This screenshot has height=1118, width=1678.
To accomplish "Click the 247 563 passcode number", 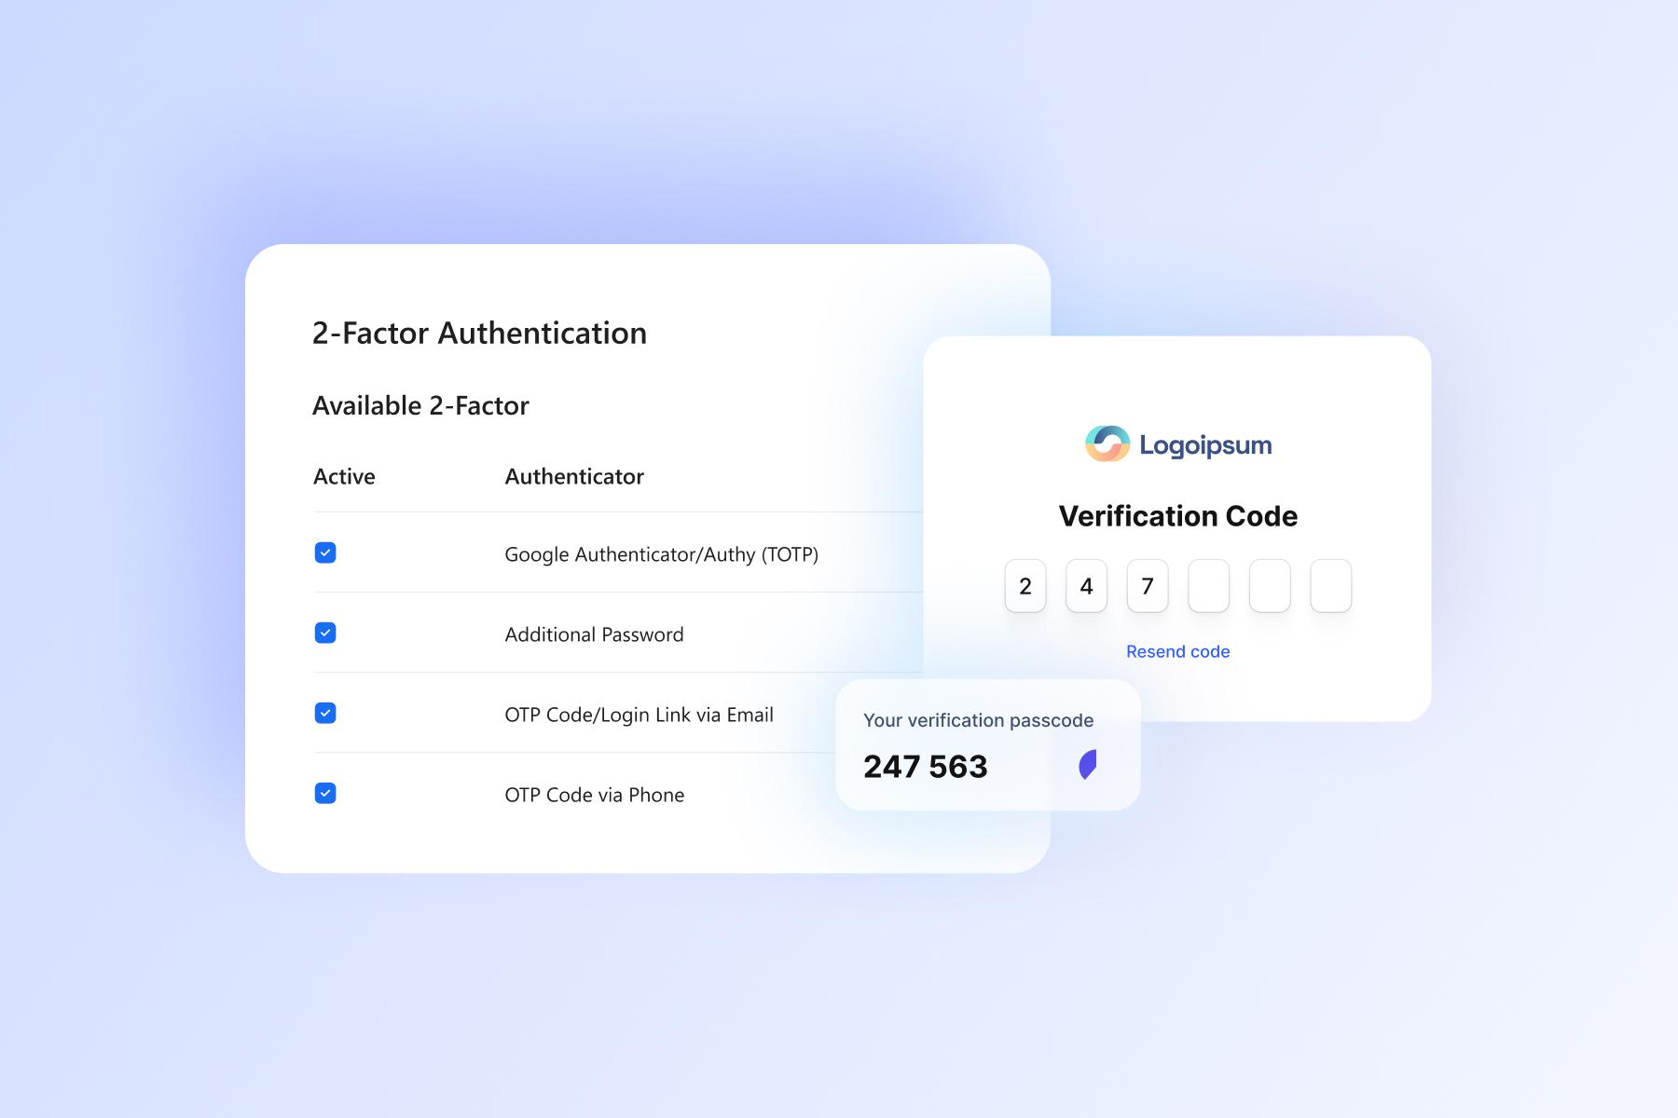I will click(x=925, y=767).
